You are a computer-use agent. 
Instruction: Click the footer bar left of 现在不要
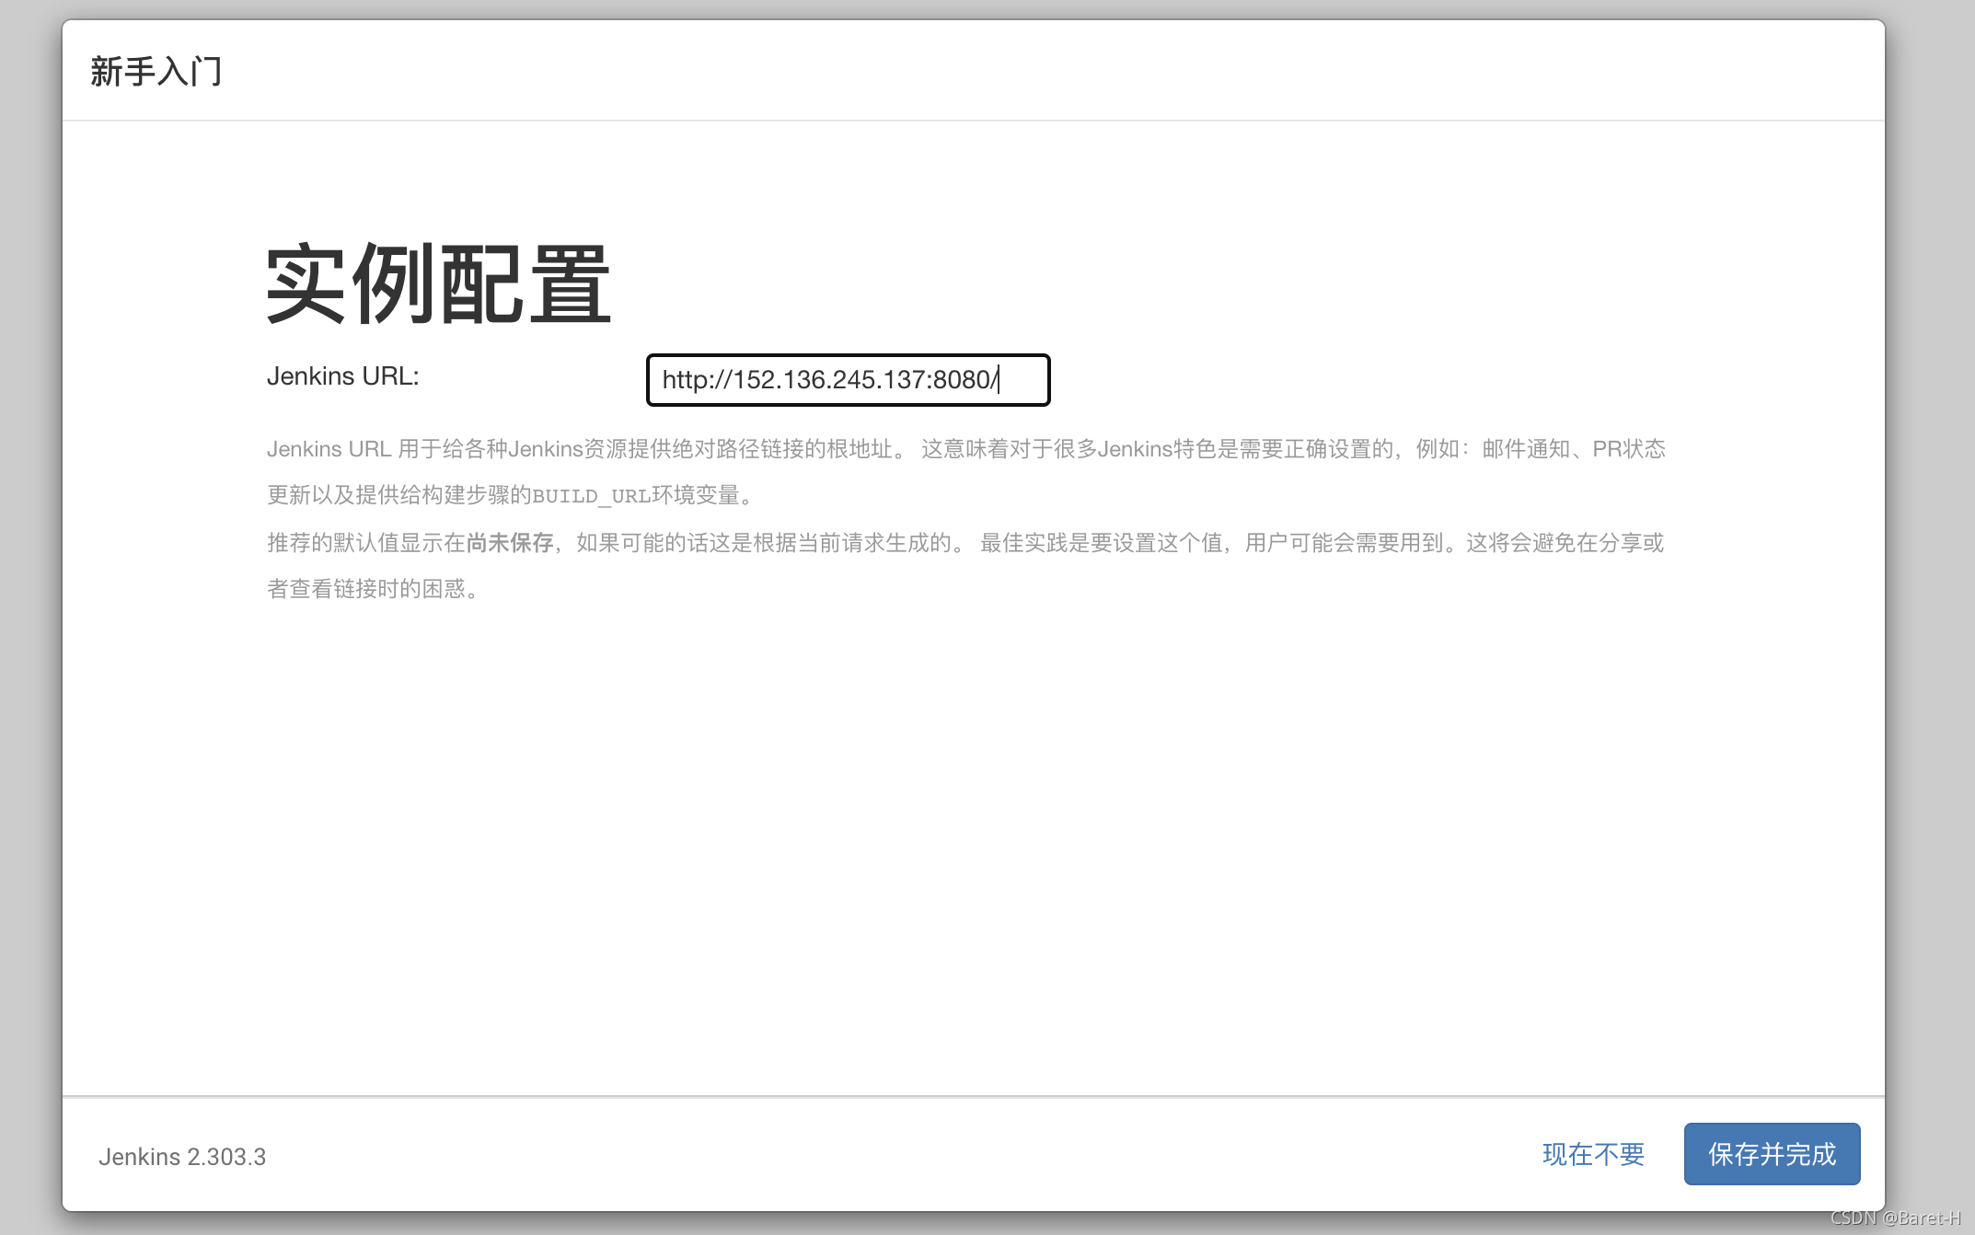pyautogui.click(x=920, y=1154)
